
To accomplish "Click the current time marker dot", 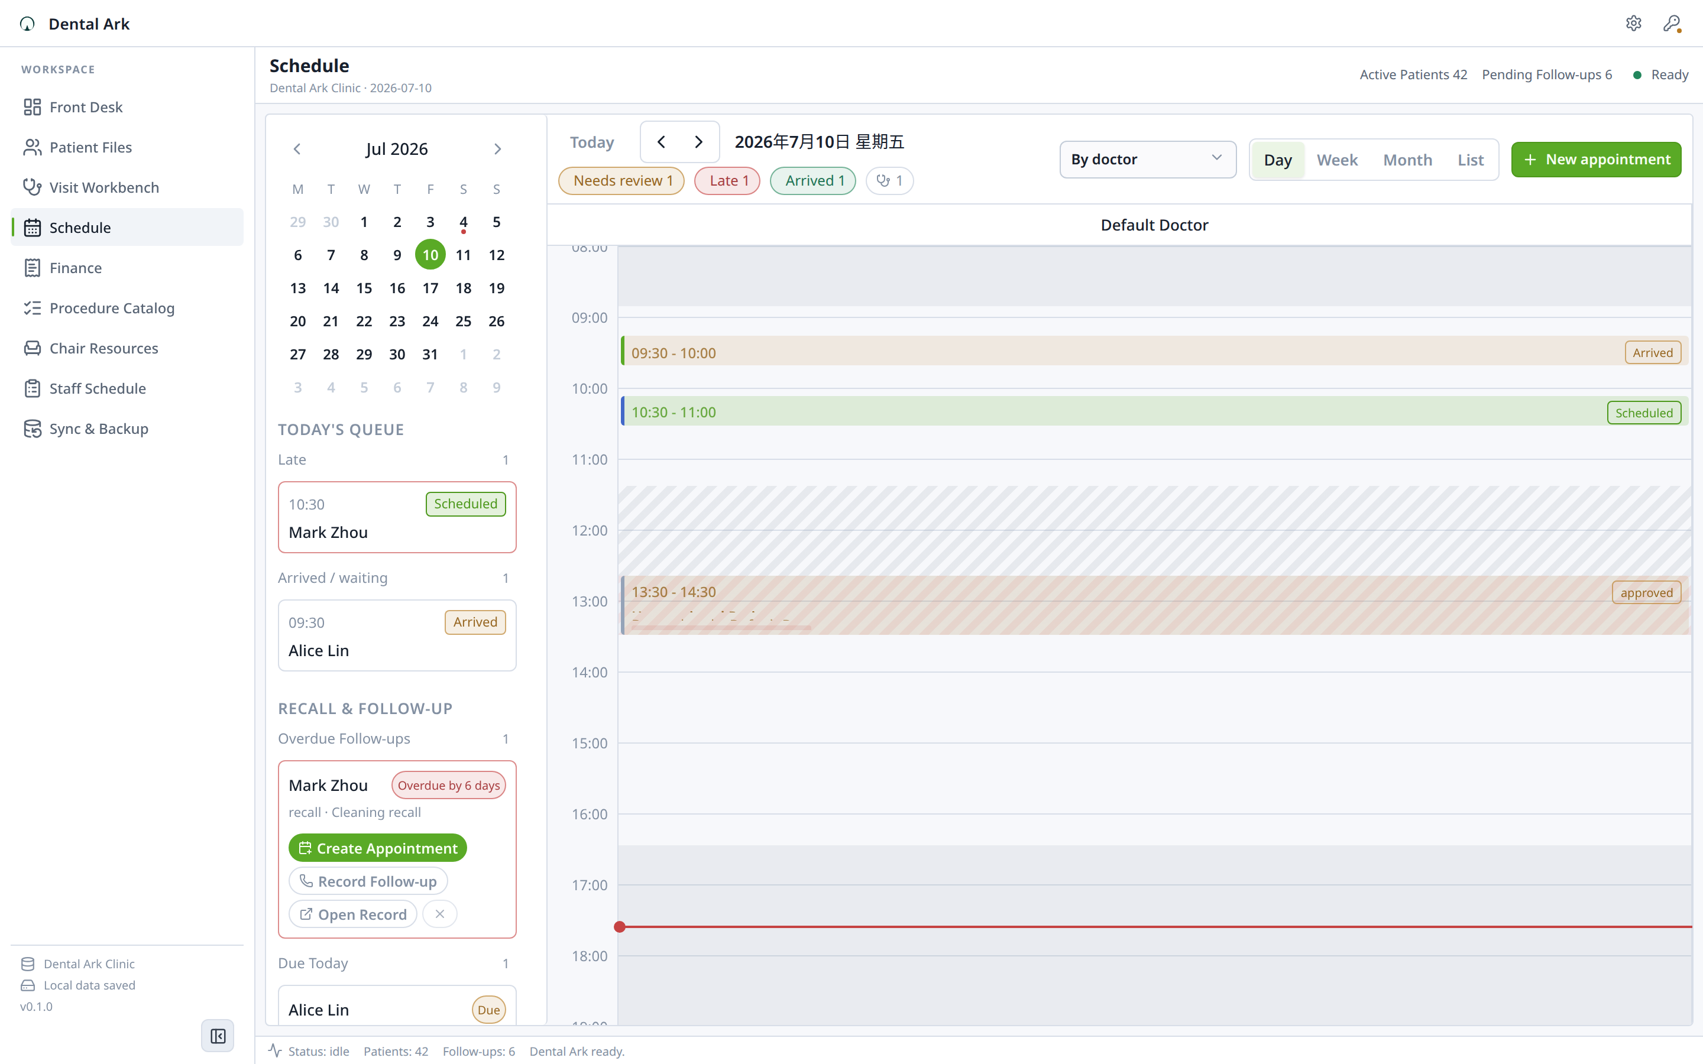I will pyautogui.click(x=619, y=927).
